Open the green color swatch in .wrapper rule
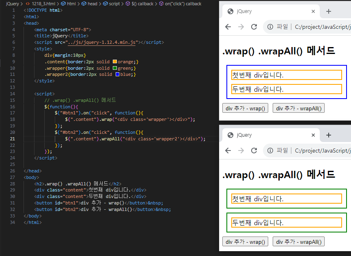This screenshot has height=256, width=351. click(x=115, y=68)
